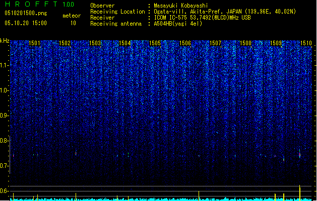Click the date stamp 05.10.20 15:00

(26, 23)
